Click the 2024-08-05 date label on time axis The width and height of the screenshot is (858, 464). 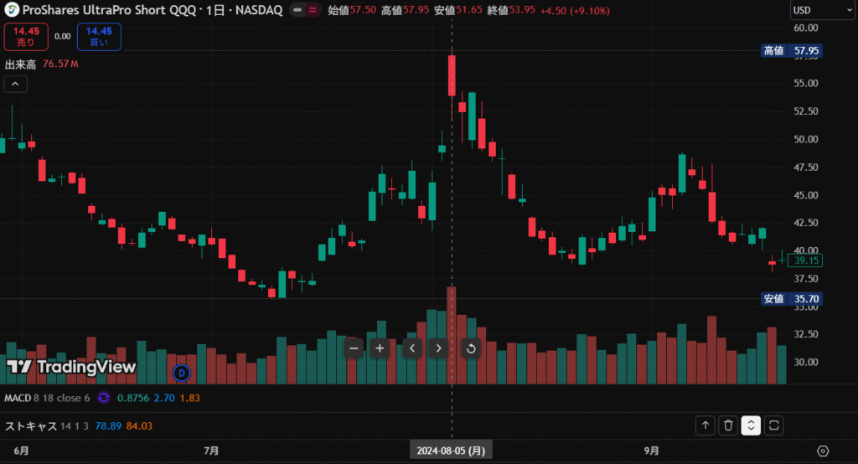[x=452, y=451]
